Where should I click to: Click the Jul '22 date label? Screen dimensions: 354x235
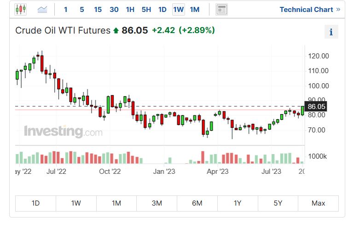(56, 172)
